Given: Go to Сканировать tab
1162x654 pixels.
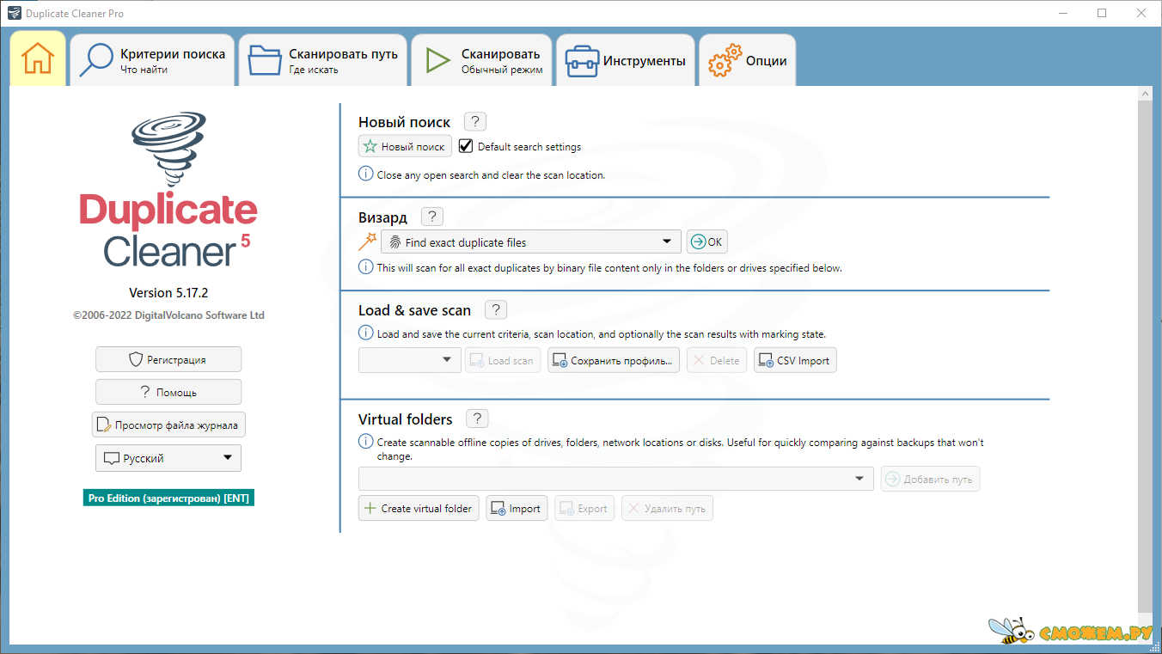Looking at the screenshot, I should coord(482,60).
